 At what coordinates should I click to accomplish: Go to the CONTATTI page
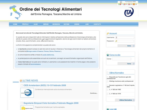pyautogui.click(x=97, y=24)
